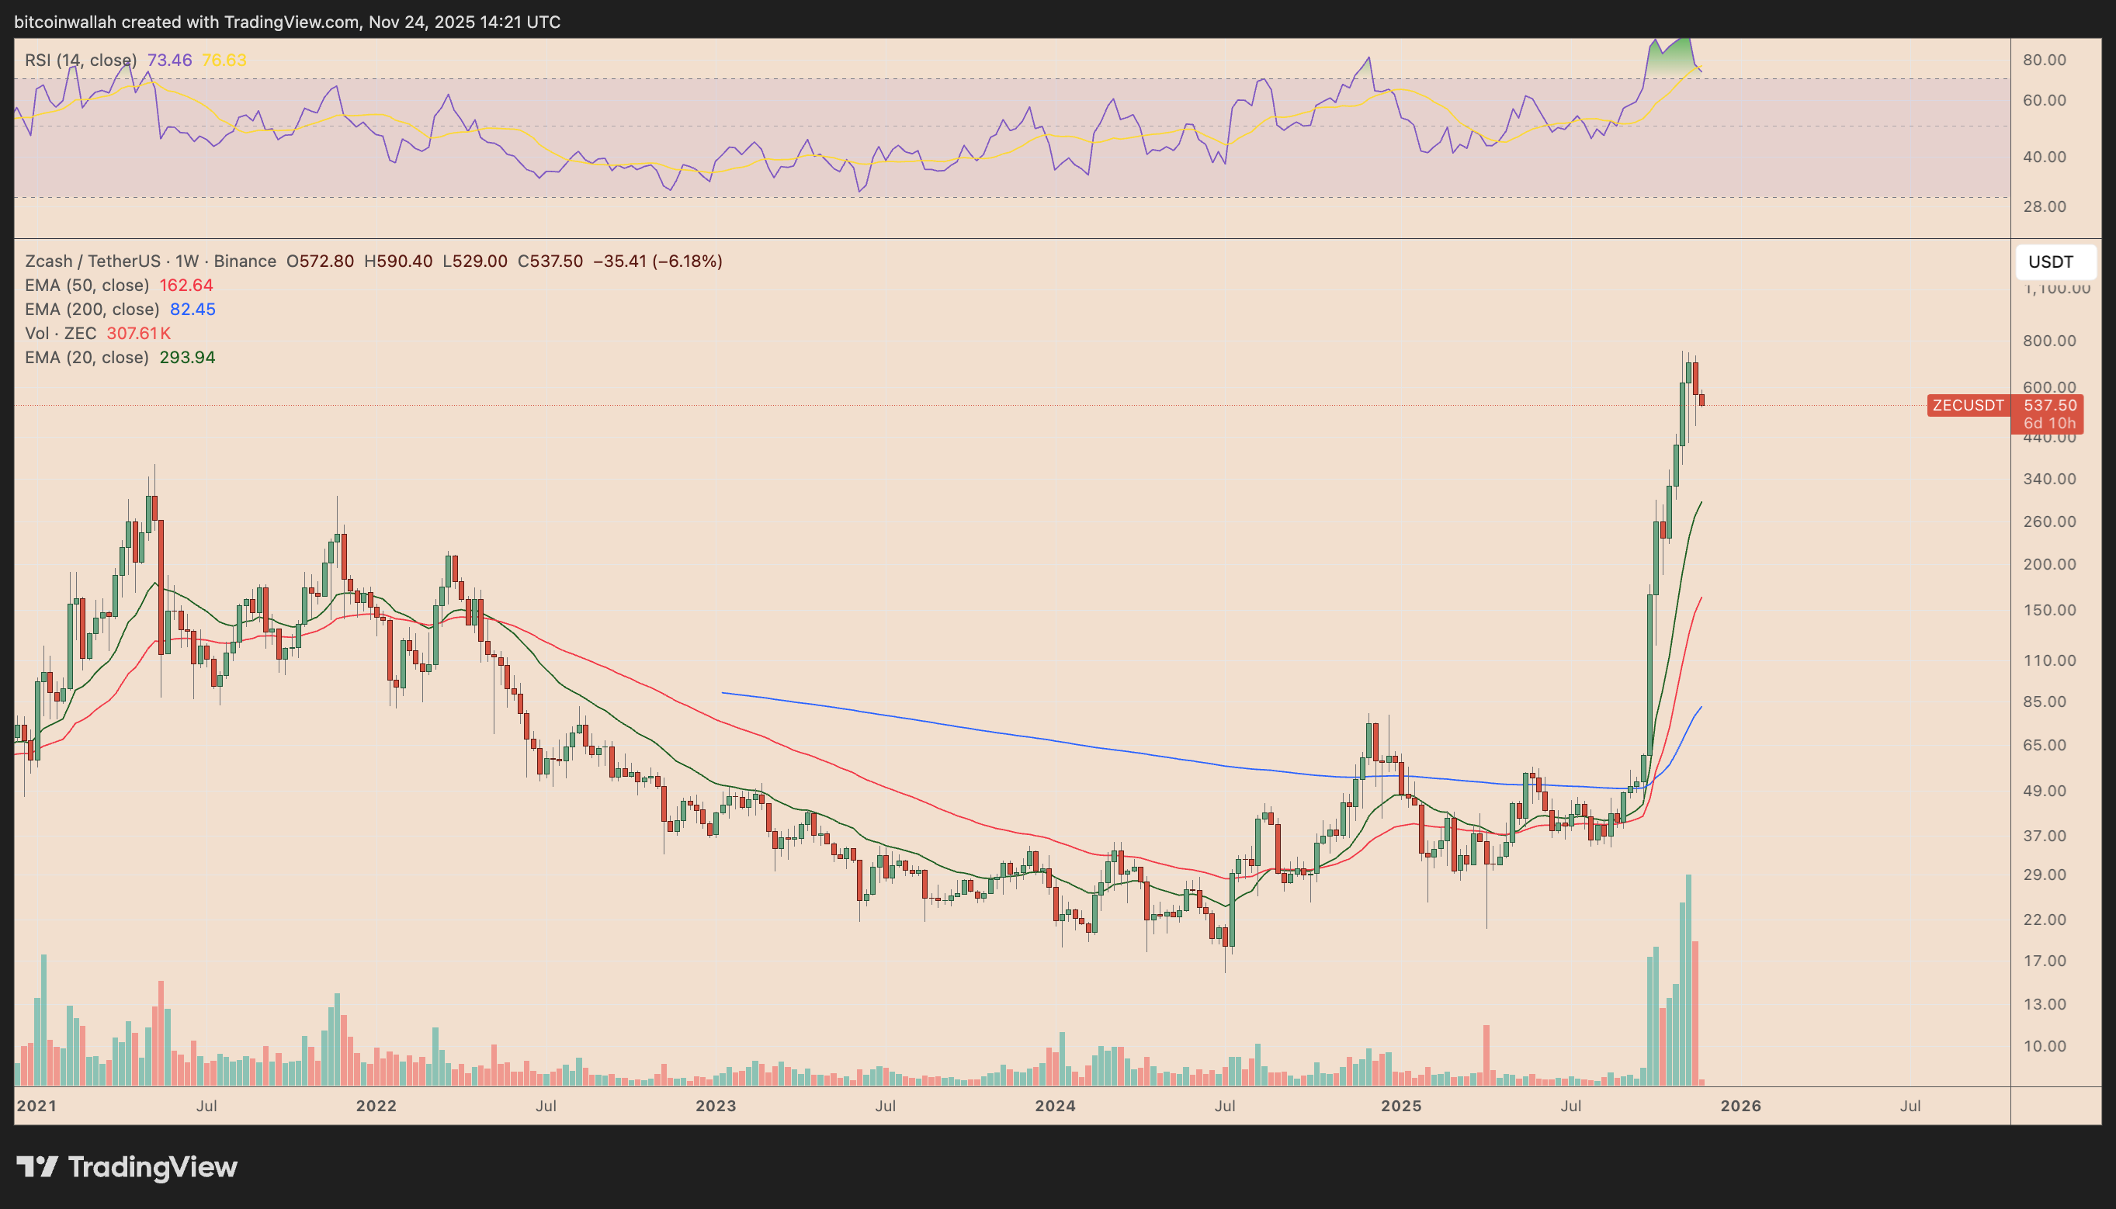Click the red ZECUSDT price tag
This screenshot has height=1209, width=2116.
(x=1969, y=406)
